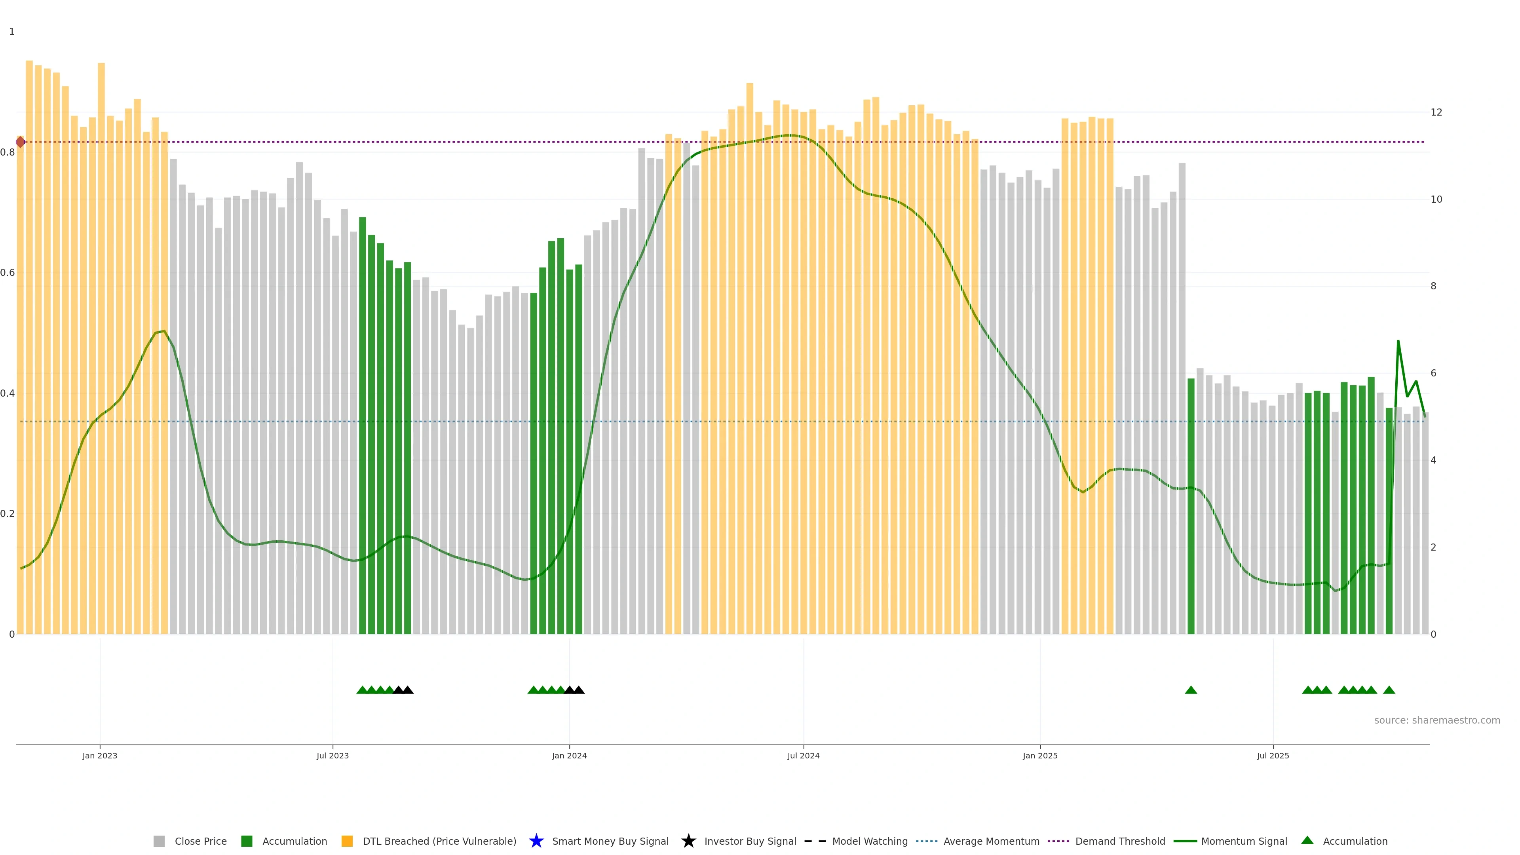The width and height of the screenshot is (1520, 855).
Task: Click the blue Smart Money Buy Signal star
Action: tap(536, 842)
